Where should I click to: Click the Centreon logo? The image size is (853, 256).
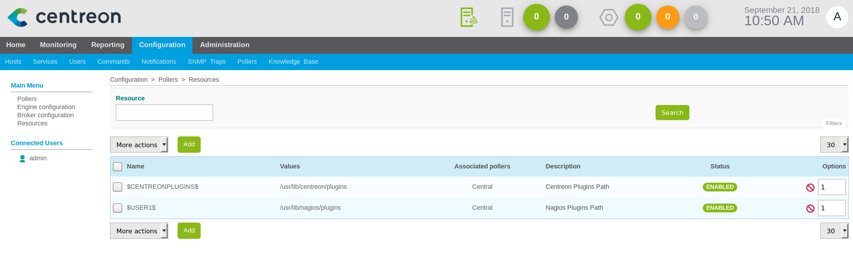pyautogui.click(x=64, y=17)
